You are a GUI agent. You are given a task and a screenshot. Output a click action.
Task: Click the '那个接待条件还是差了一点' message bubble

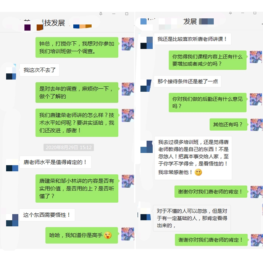pos(187,81)
